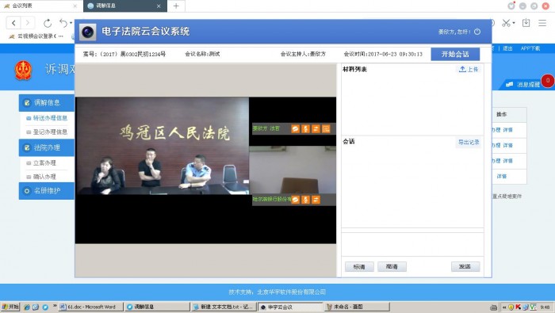Viewport: 555px width, 313px height.
Task: Click the chat message input area
Action: click(x=412, y=244)
